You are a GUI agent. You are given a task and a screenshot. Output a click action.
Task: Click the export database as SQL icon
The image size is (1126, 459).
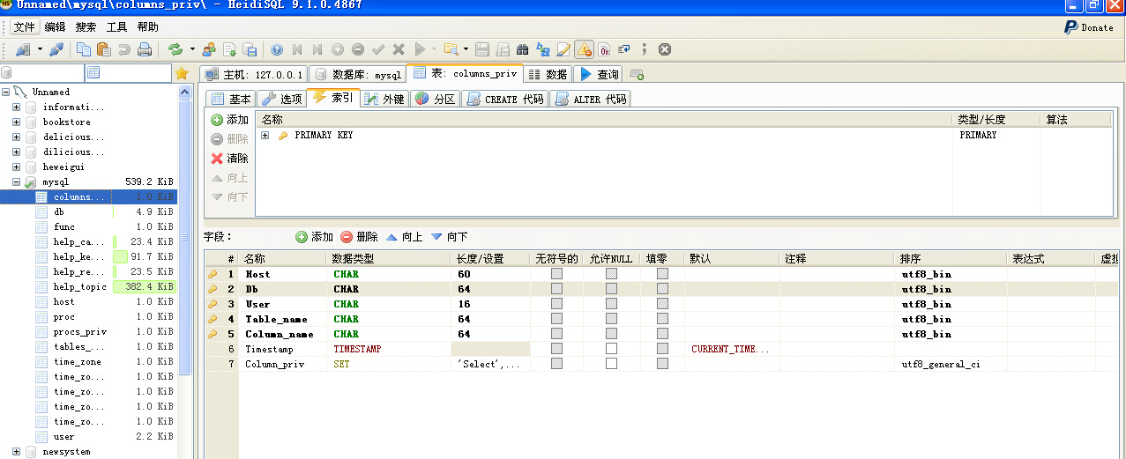250,49
